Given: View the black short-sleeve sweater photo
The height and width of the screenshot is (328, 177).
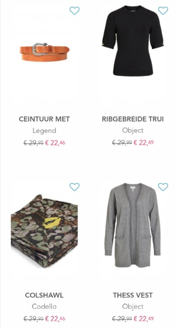Looking at the screenshot, I should point(133,41).
